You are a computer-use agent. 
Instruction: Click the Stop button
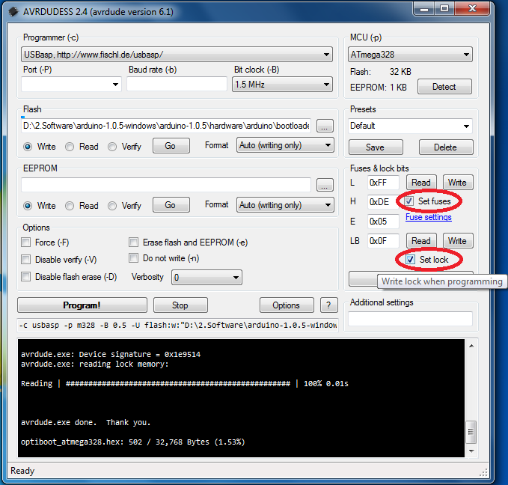tap(180, 305)
